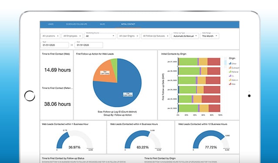Image resolution: width=278 pixels, height=163 pixels.
Task: Click the 'Group By: Follow-up Action' caption
Action: click(x=118, y=115)
